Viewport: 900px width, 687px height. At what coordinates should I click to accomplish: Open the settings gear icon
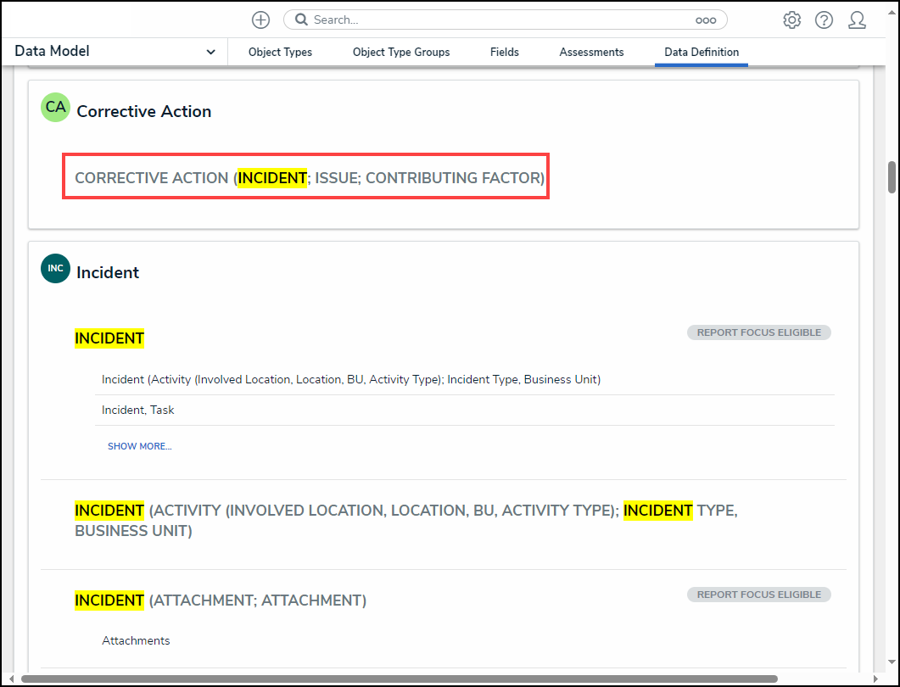click(x=791, y=20)
